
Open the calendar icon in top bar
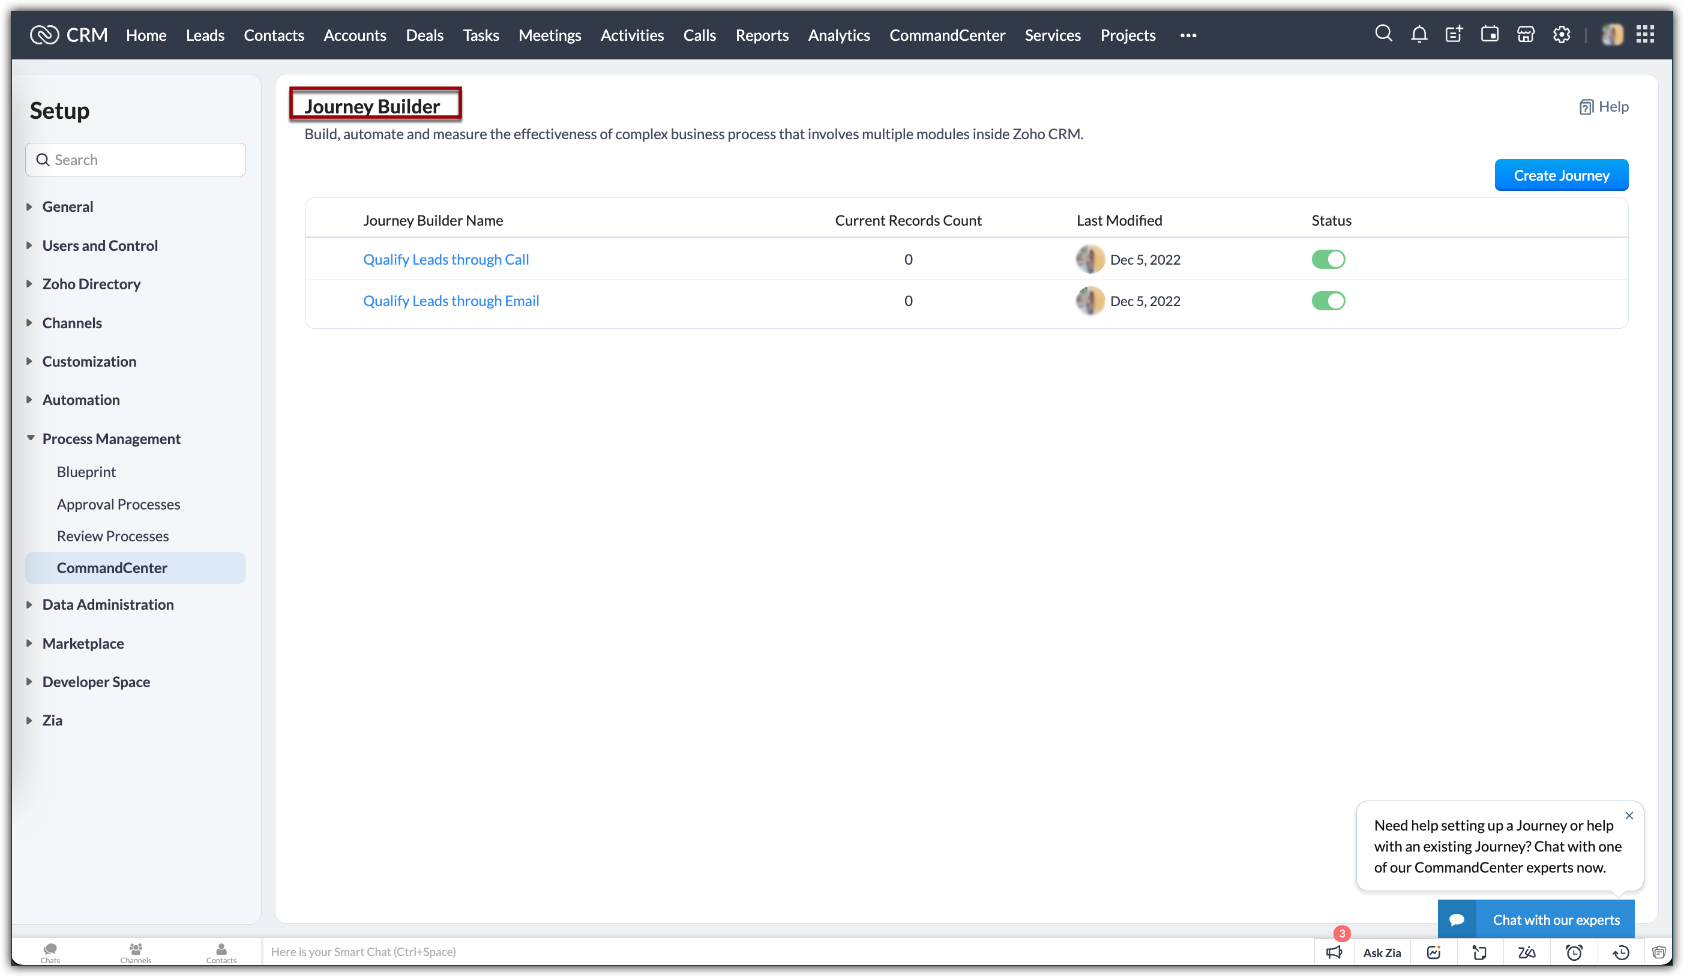point(1490,34)
